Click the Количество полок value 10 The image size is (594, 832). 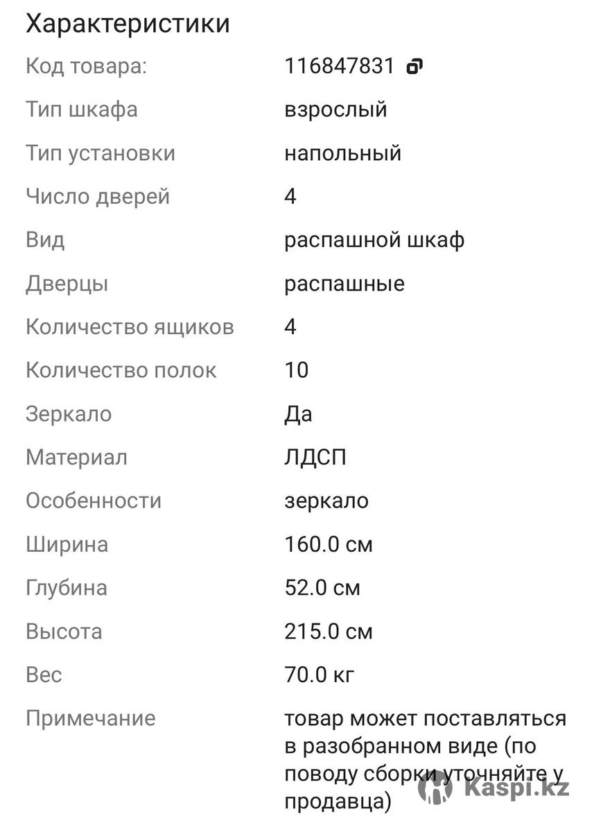click(296, 370)
